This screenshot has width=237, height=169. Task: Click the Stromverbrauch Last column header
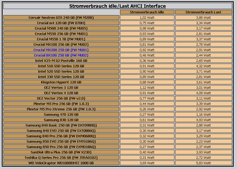tap(203, 12)
